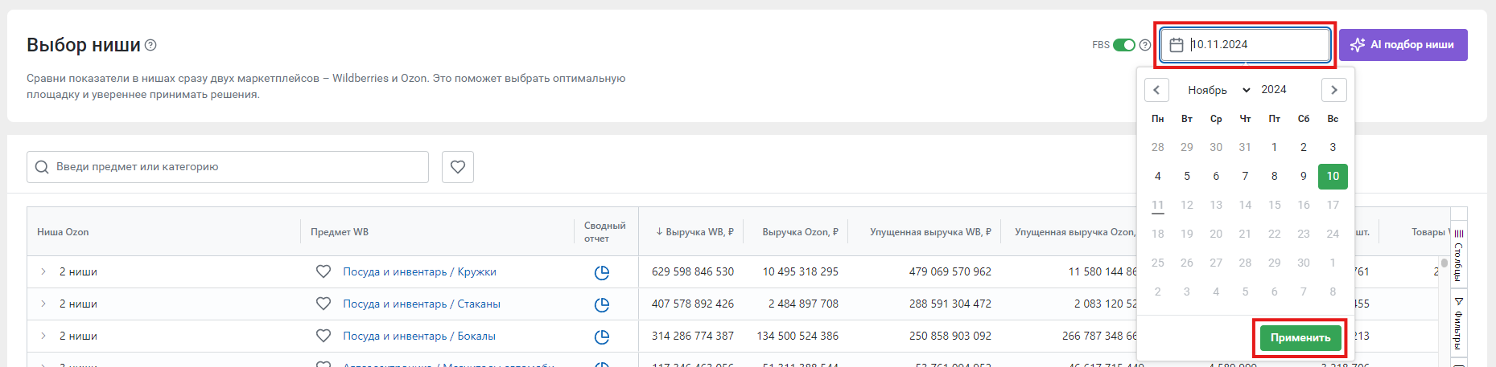Click the Сводный отчет column header
The image size is (1496, 367).
coord(604,231)
